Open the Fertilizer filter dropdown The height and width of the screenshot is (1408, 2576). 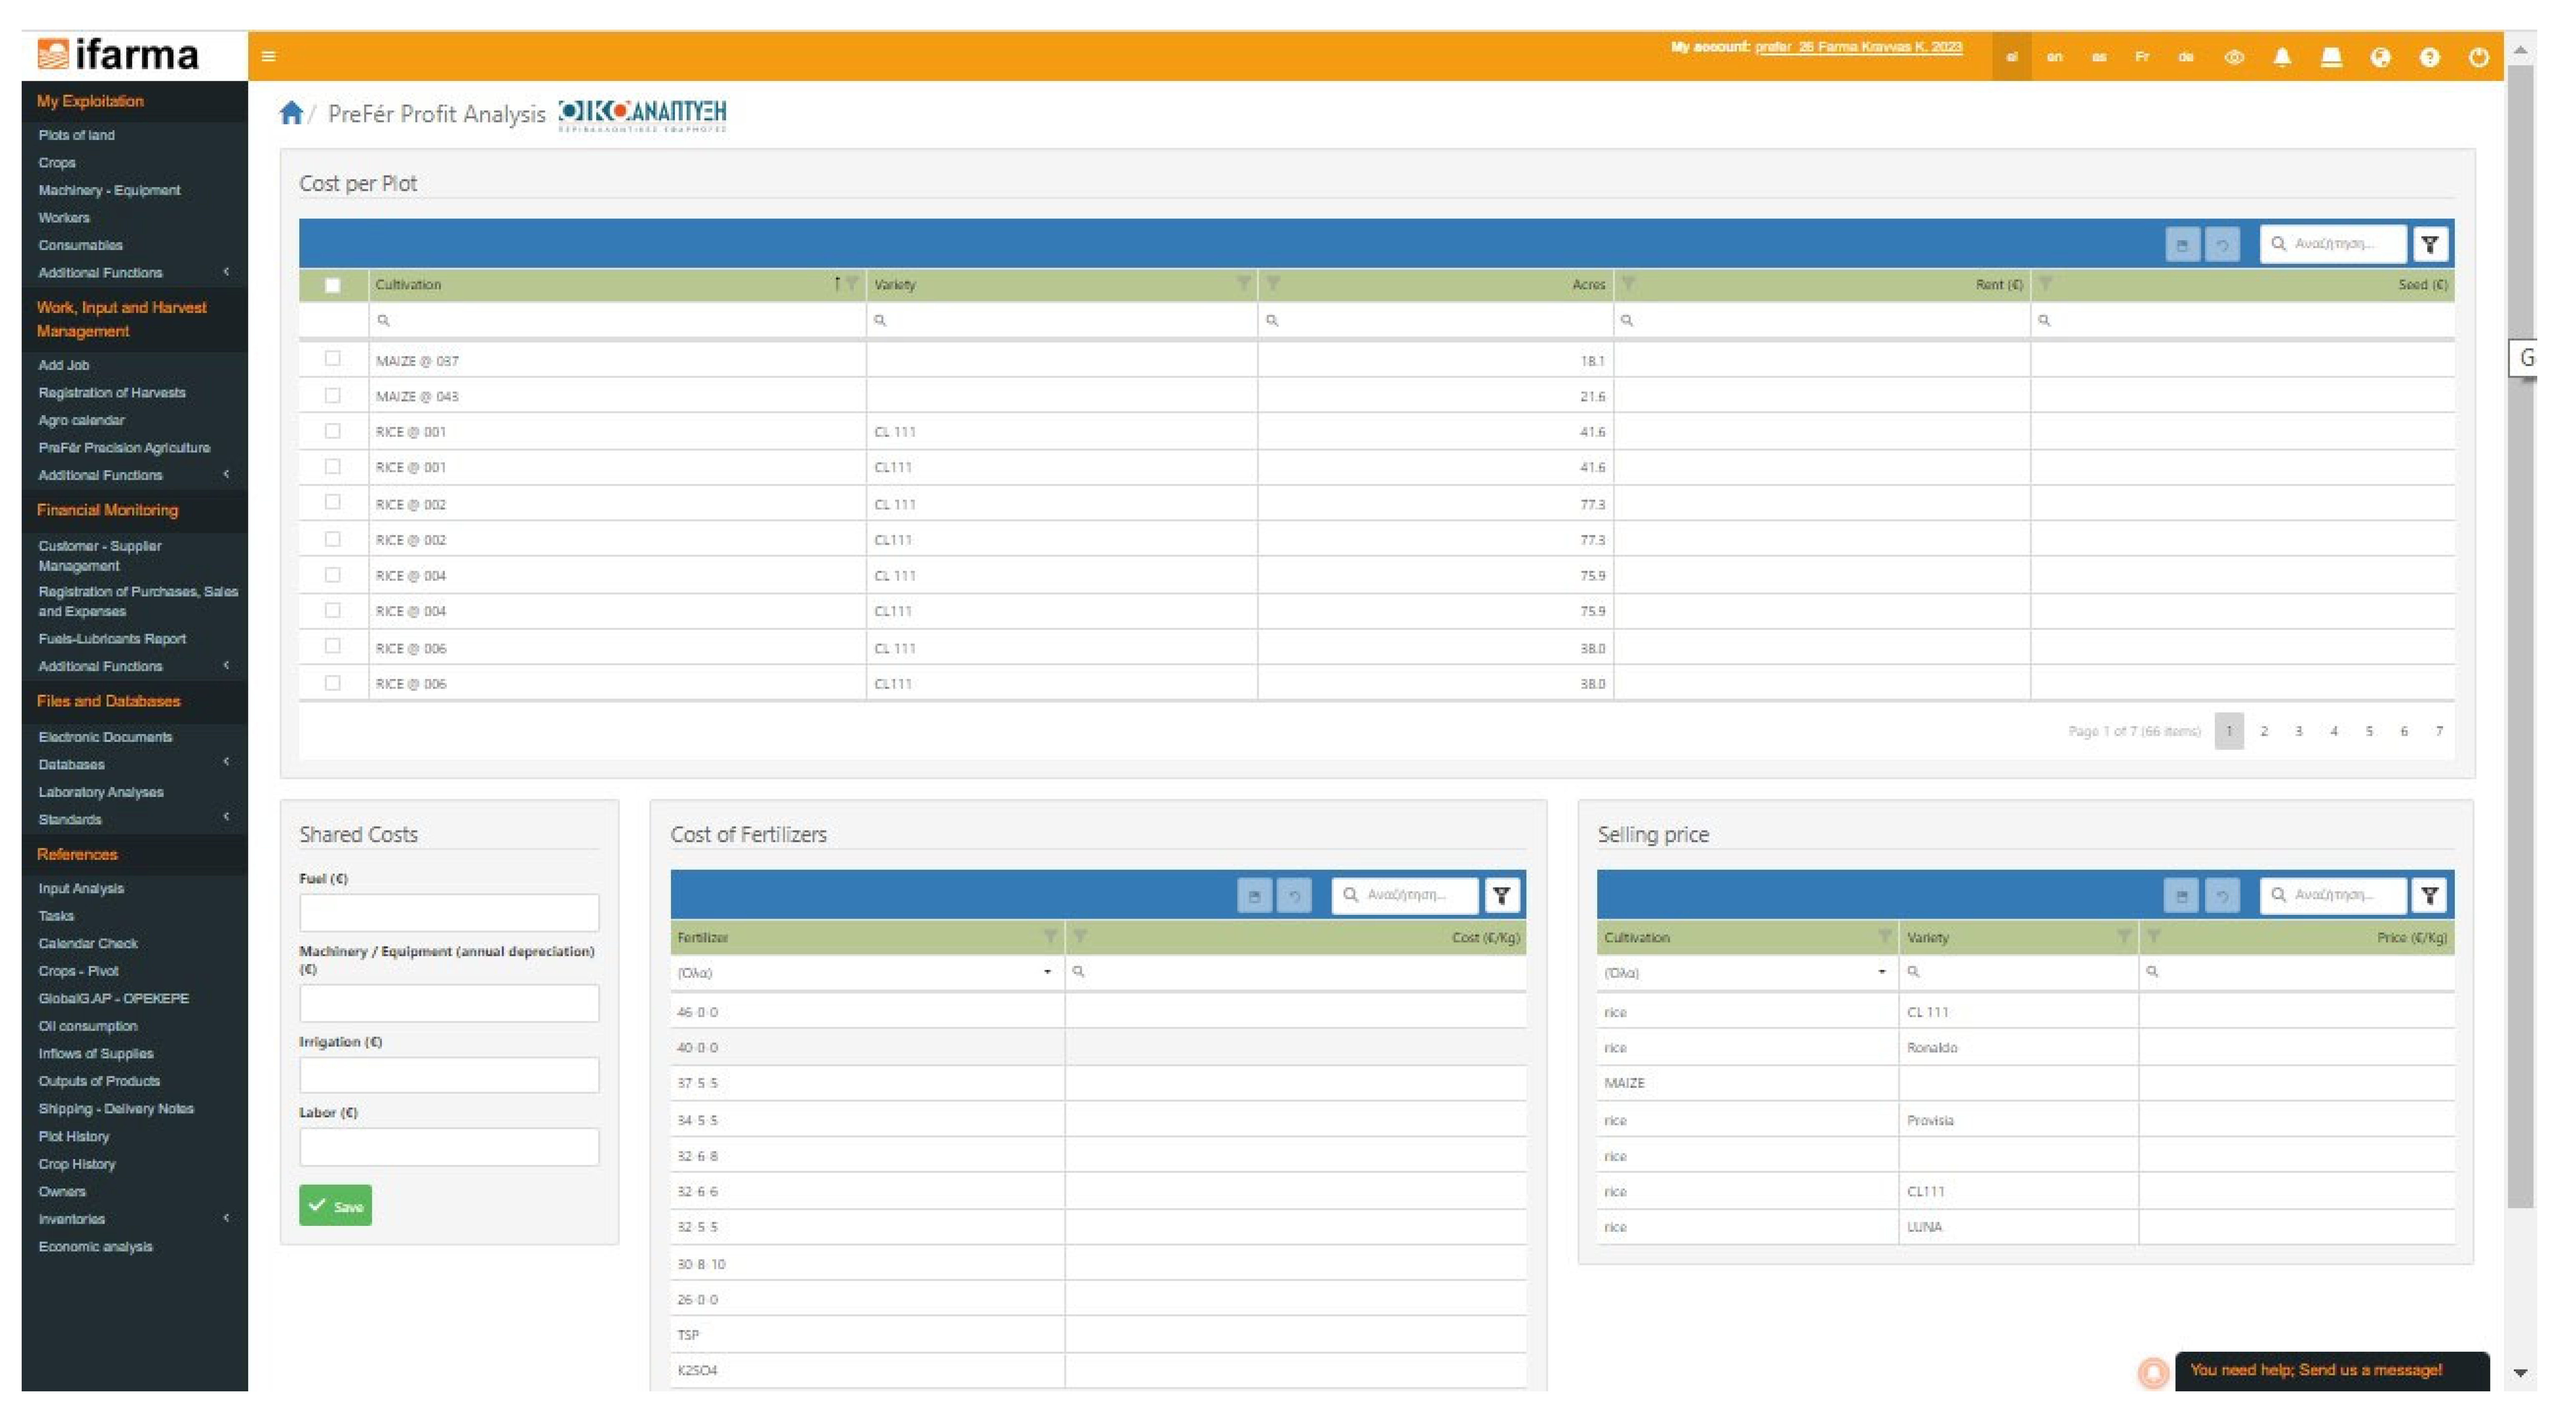1047,972
